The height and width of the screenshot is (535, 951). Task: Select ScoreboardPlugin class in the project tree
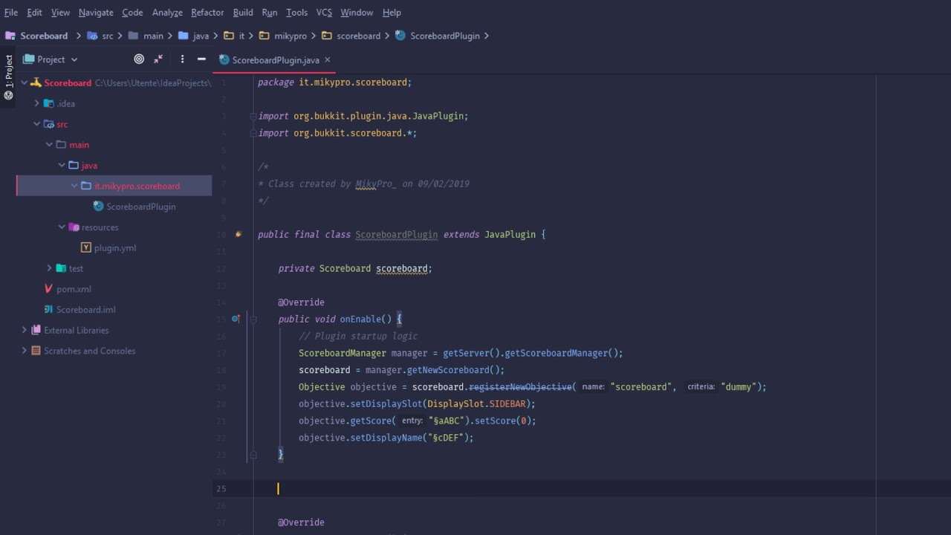coord(140,207)
